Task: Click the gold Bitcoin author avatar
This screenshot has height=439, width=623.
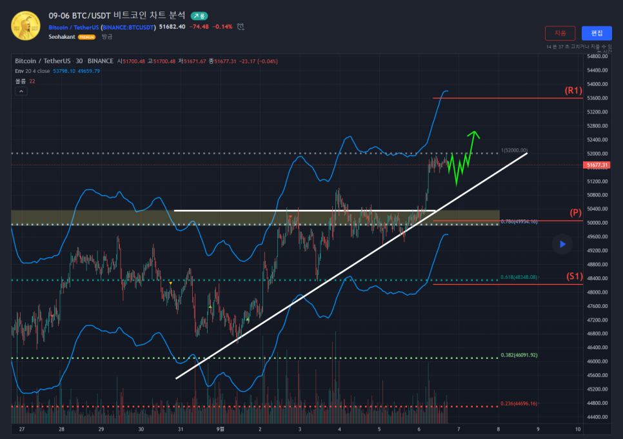Action: (26, 26)
